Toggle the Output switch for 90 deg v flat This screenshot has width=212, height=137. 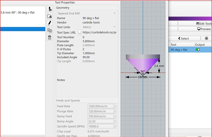(x=198, y=50)
